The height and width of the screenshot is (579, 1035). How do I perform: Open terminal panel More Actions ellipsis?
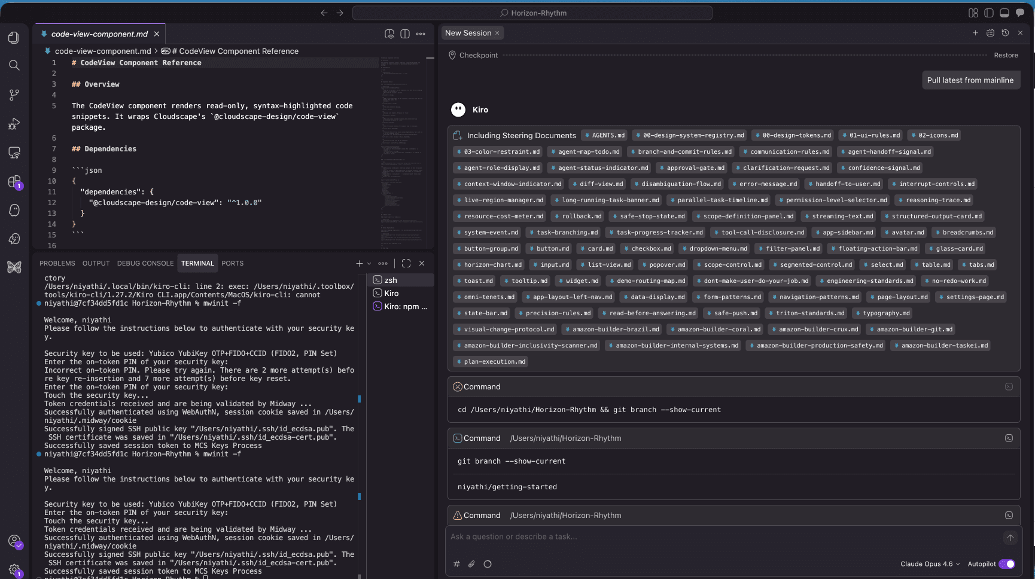(383, 263)
